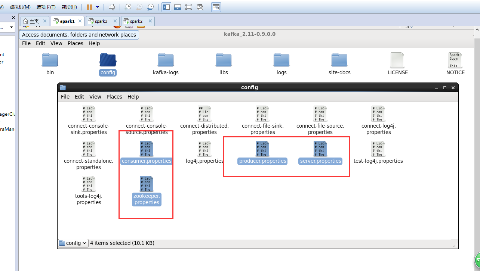Viewport: 480px width, 271px height.
Task: Open the config location dropdown in status bar
Action: (73, 243)
